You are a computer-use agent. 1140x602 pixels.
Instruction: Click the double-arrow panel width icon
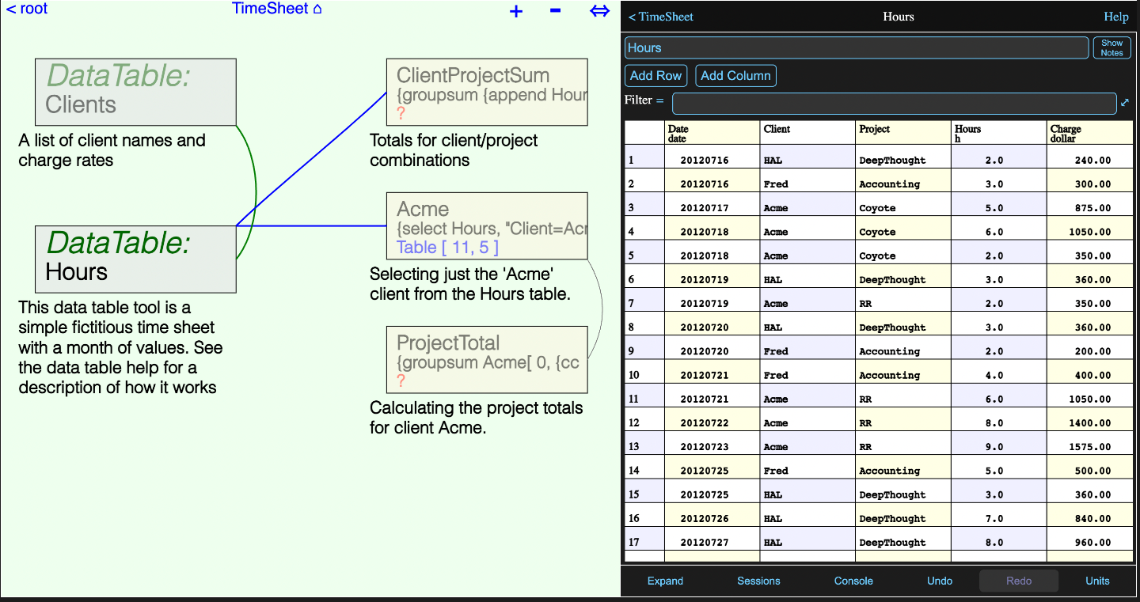[x=600, y=11]
